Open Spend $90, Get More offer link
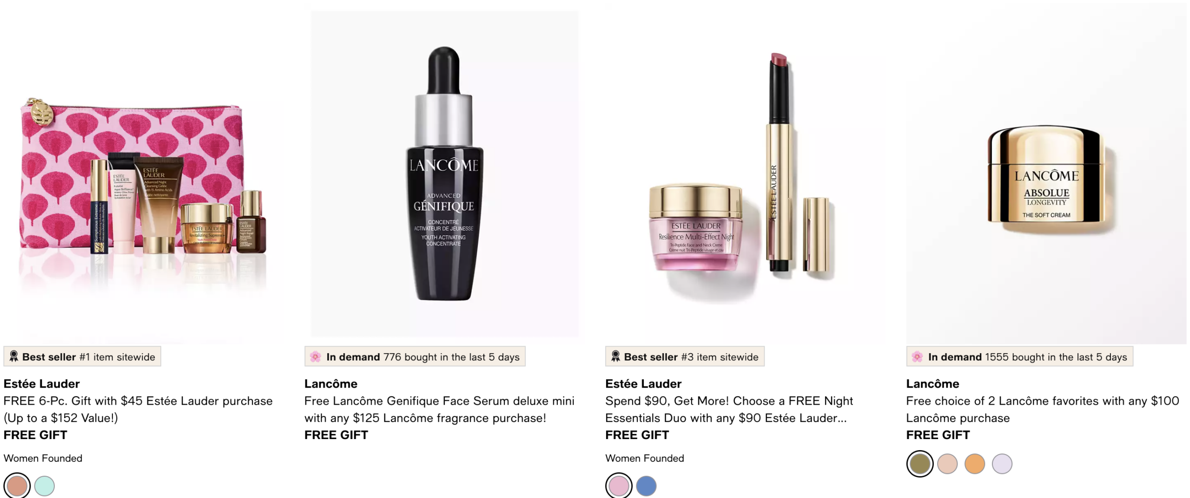The height and width of the screenshot is (498, 1190). tap(729, 409)
